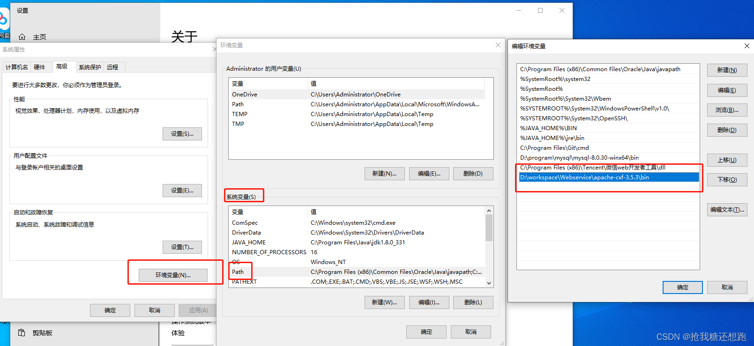
Task: Select %SystemRoot%\system32 path entry
Action: pos(608,79)
